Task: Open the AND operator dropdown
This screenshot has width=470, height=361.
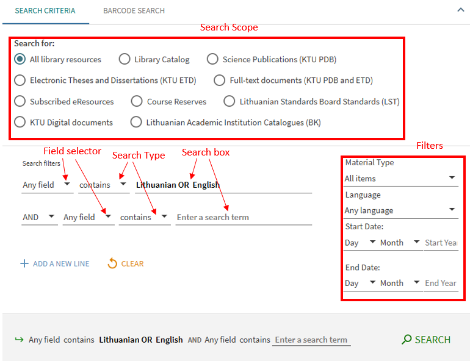Action: 40,217
